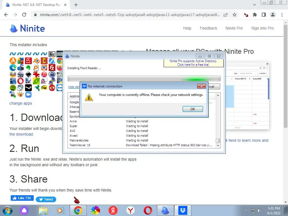Open the Chrome profile avatar
This screenshot has height=216, width=288.
[273, 15]
